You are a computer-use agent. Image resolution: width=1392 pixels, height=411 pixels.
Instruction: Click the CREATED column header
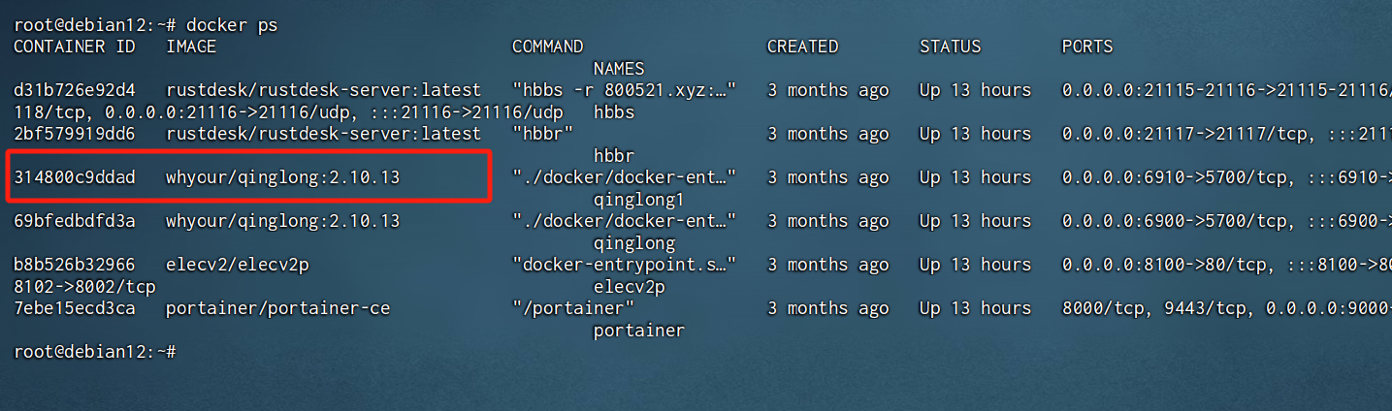point(802,47)
